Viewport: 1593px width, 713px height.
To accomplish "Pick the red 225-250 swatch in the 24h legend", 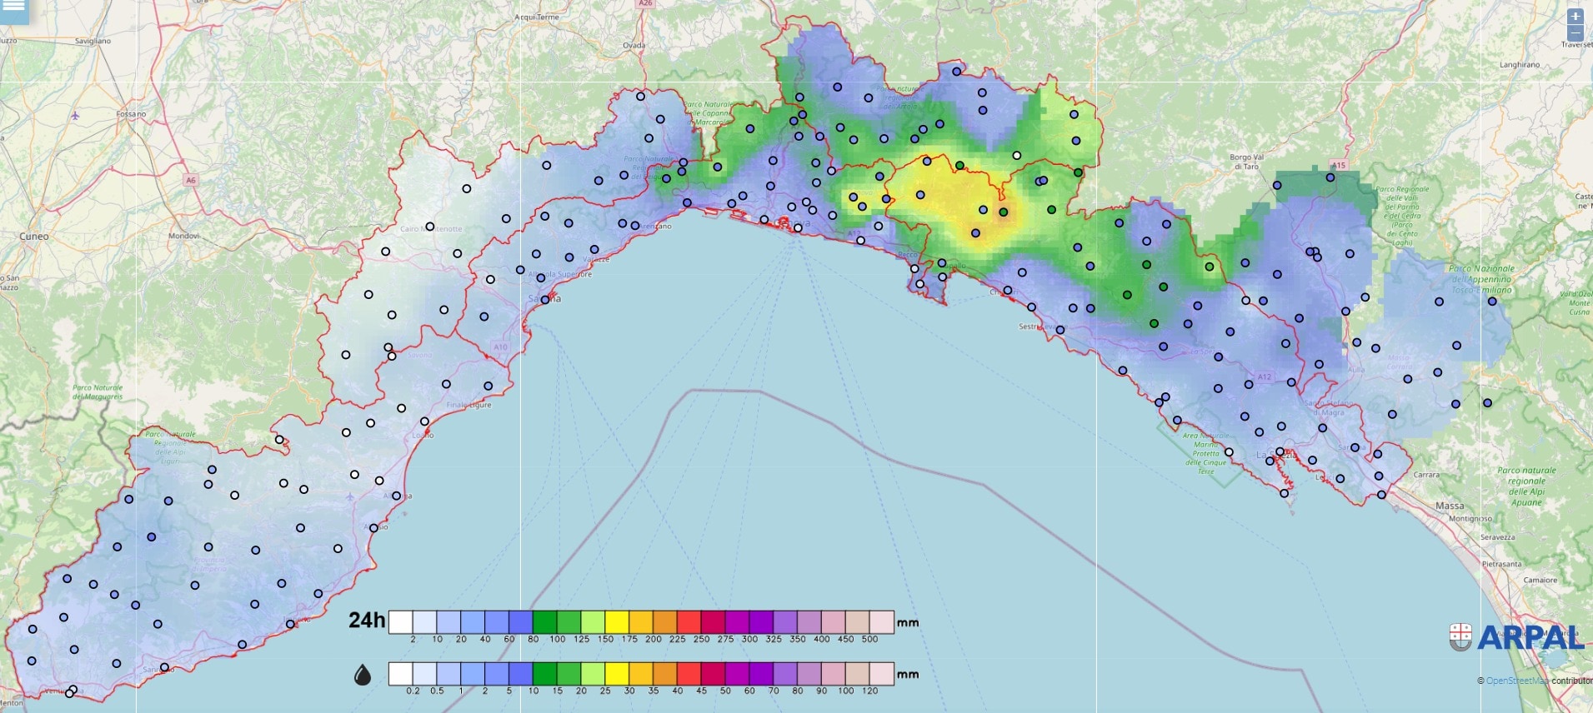I will [x=689, y=622].
